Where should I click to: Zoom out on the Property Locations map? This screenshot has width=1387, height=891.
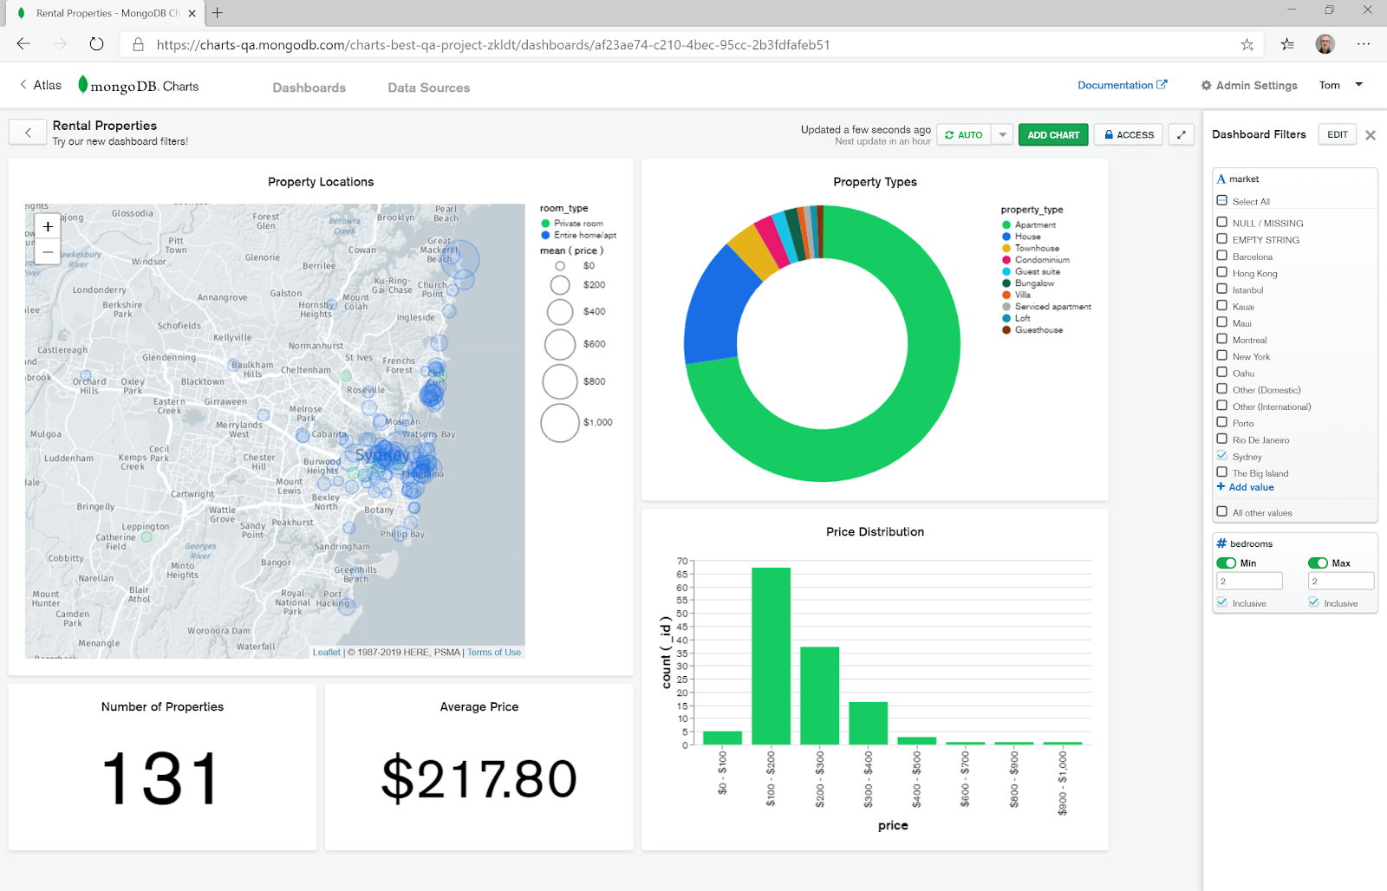(x=48, y=251)
